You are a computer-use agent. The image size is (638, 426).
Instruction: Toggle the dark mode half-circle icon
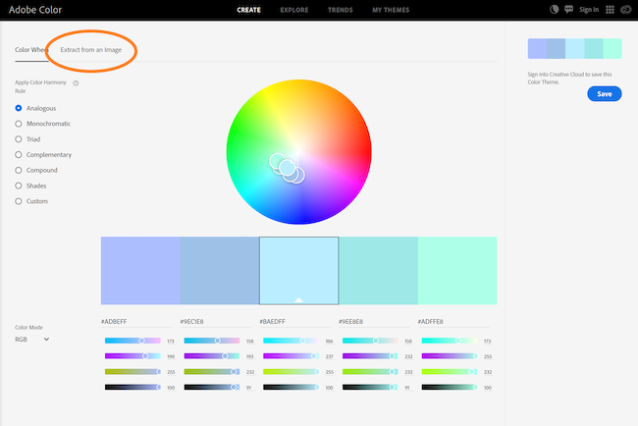555,10
